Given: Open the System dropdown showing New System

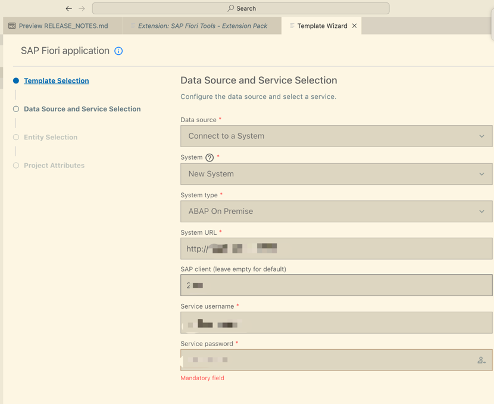Looking at the screenshot, I should click(336, 174).
